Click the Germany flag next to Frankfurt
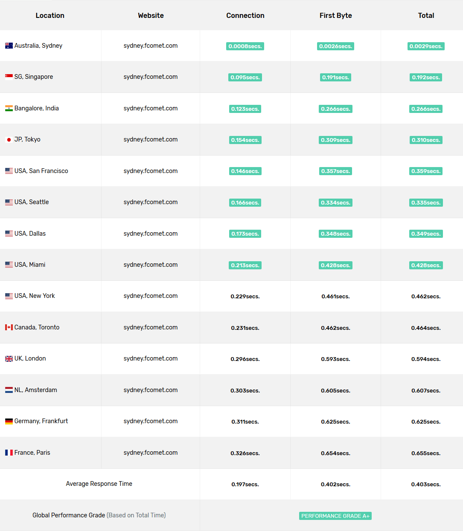This screenshot has height=531, width=463. click(x=9, y=421)
